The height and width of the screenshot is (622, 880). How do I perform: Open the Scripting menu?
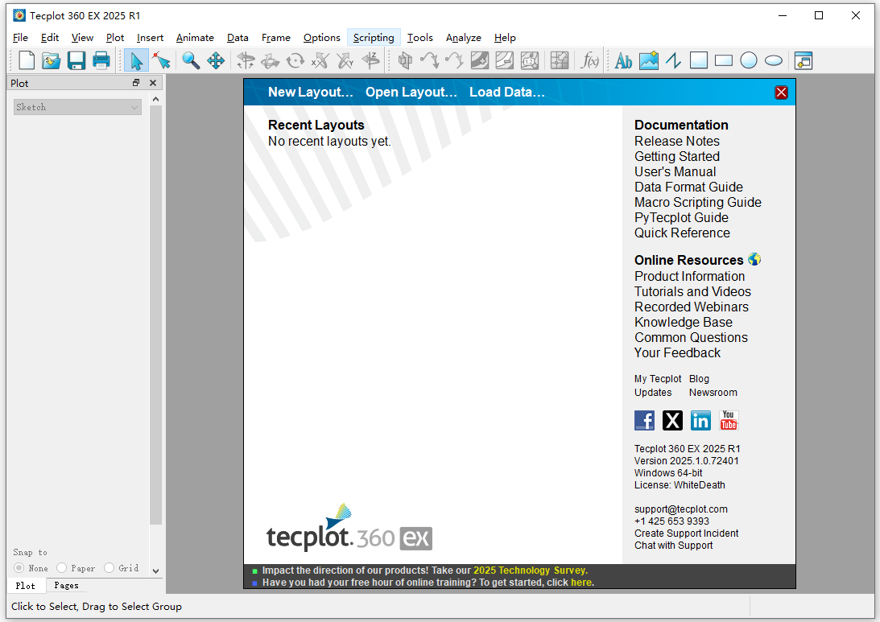374,37
